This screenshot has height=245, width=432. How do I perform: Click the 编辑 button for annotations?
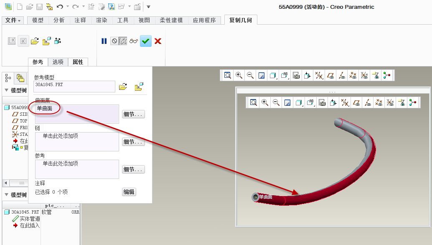[129, 192]
